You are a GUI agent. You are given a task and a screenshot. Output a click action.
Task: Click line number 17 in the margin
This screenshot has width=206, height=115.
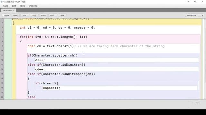pos(2,83)
